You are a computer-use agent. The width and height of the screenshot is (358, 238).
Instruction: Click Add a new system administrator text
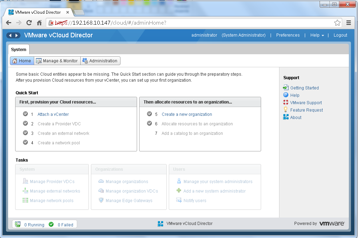214,191
